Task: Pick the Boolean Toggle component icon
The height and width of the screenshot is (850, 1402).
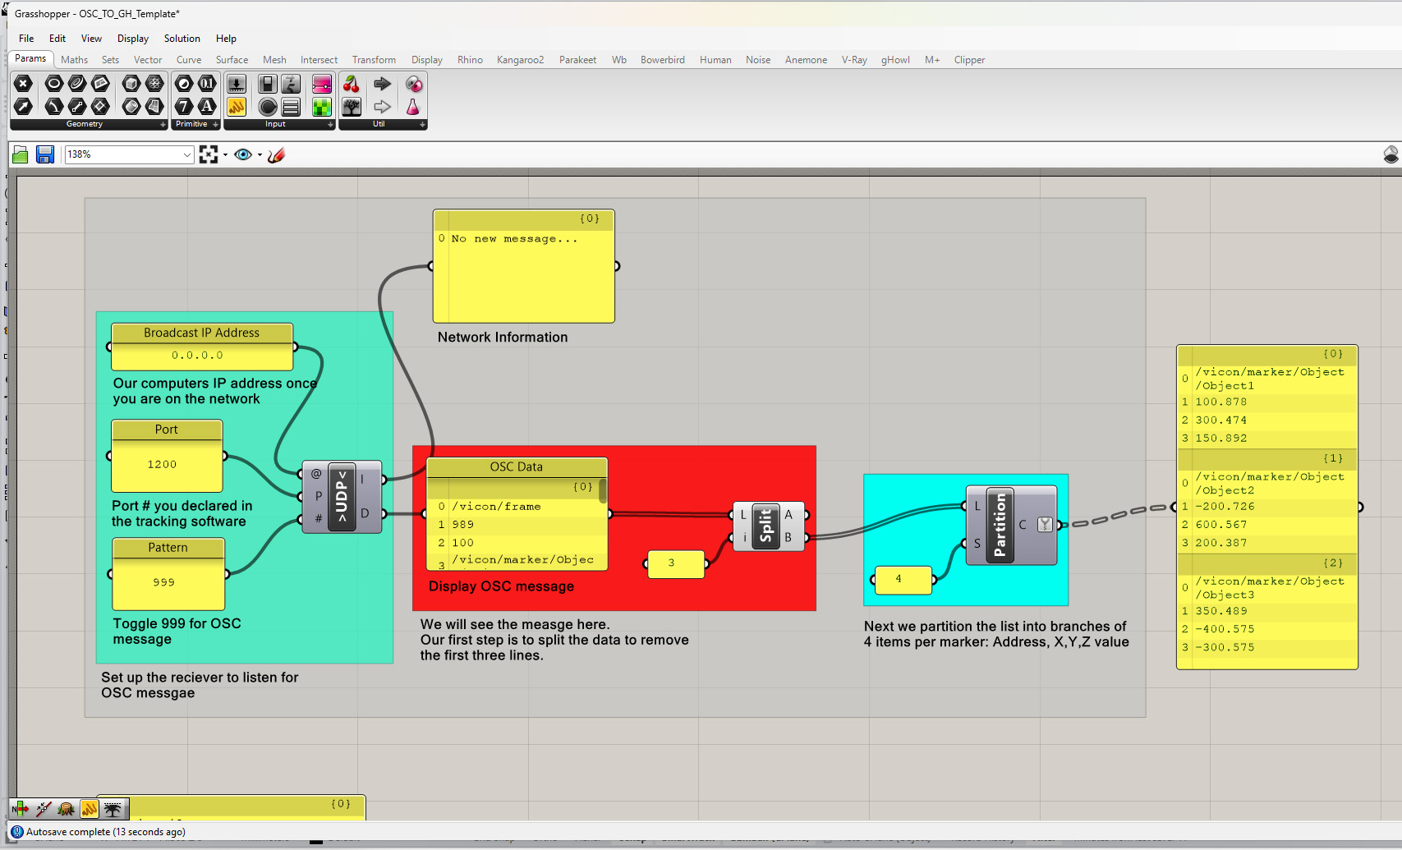Action: pos(267,84)
